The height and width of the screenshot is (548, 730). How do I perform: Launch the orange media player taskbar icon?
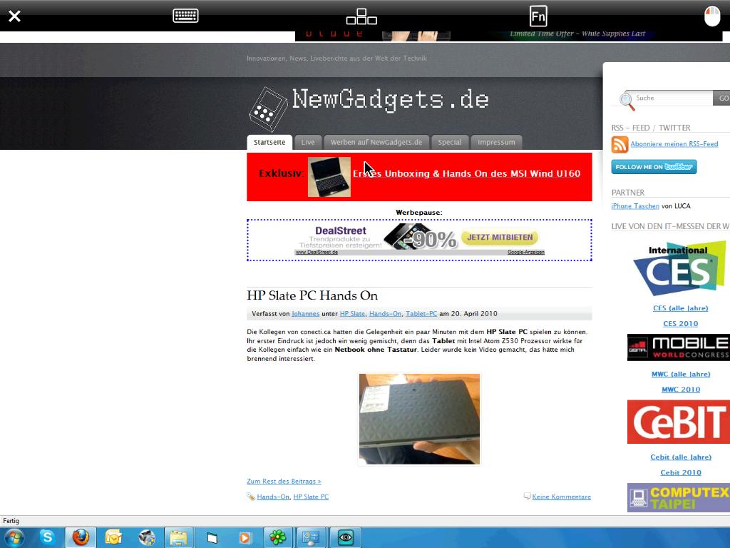pyautogui.click(x=245, y=538)
